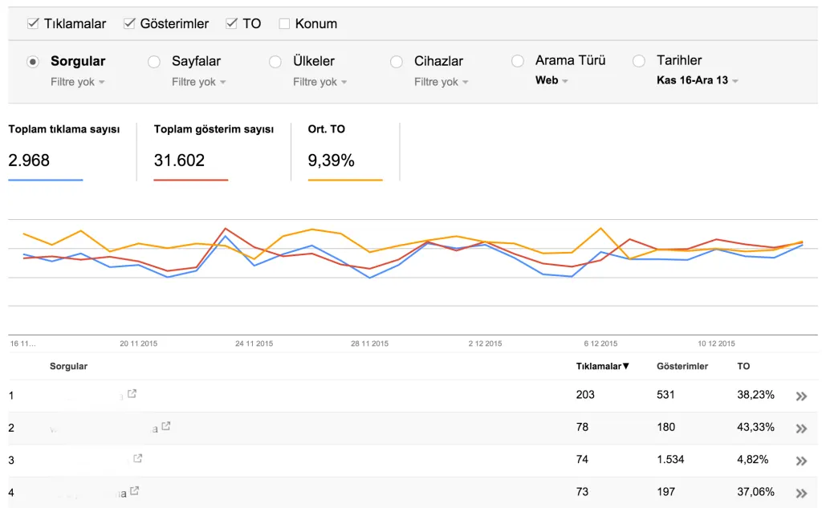Click the 38,23% TO value
This screenshot has width=822, height=508.
coord(755,395)
